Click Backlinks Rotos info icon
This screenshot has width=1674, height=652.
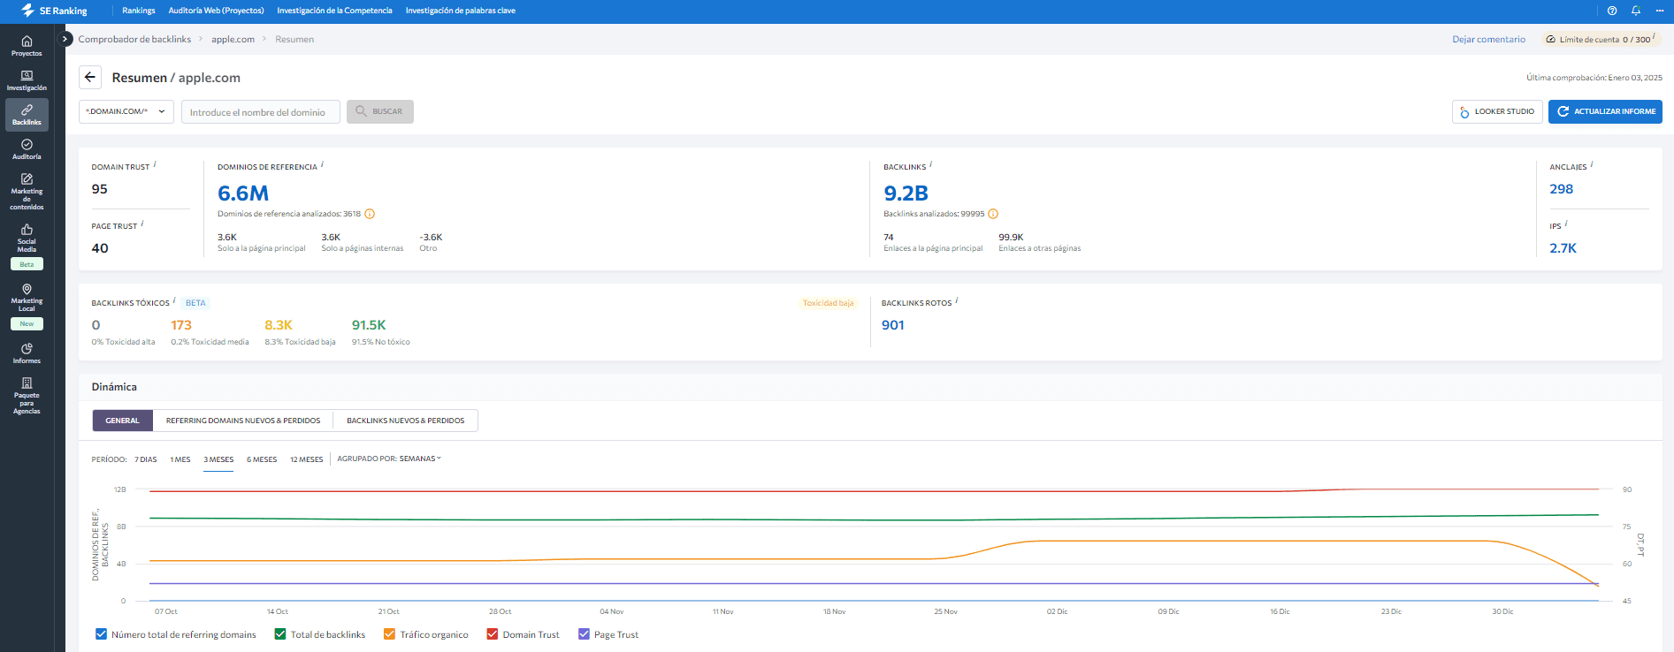point(957,300)
